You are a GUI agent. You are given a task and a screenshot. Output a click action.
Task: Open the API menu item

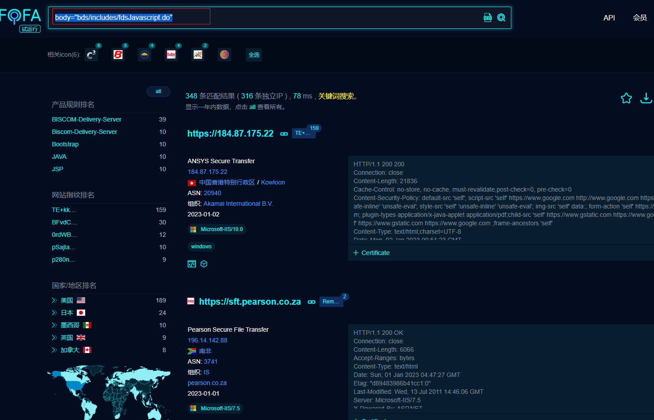click(609, 18)
